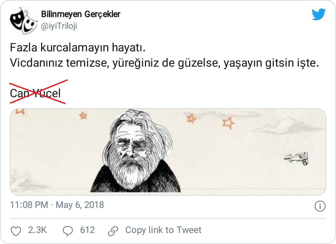Click the crossed-out "Can Yücel" text

click(x=35, y=93)
